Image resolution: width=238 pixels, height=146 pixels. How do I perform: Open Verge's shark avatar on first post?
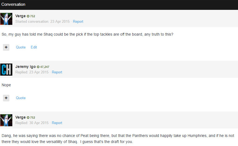[x=6, y=19]
